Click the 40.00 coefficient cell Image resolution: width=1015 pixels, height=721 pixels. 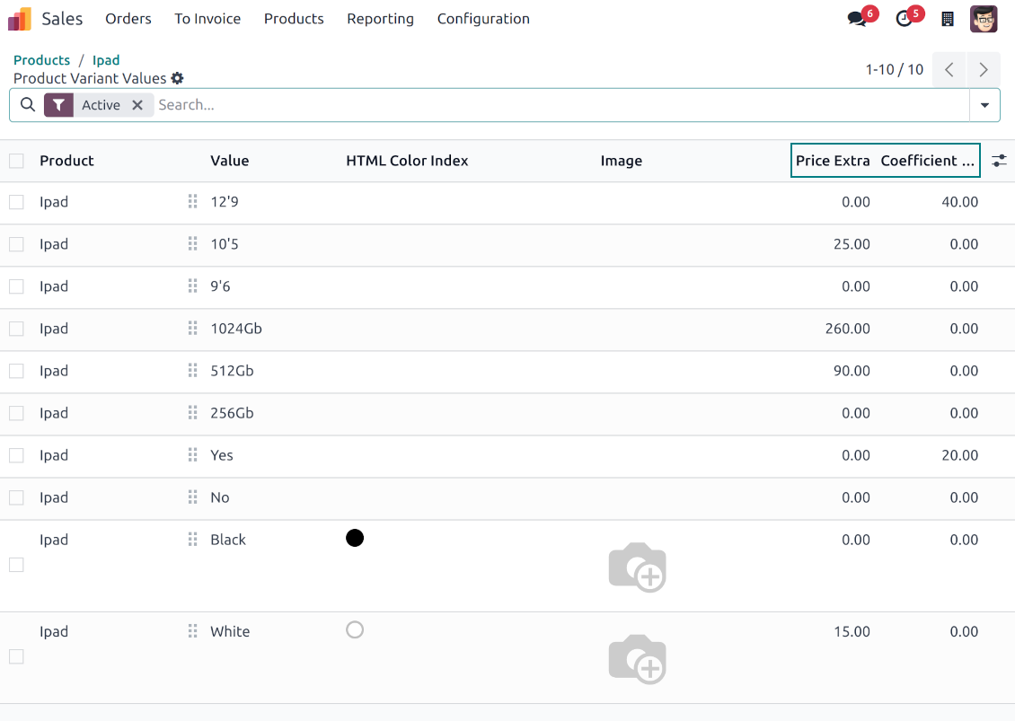pos(960,202)
